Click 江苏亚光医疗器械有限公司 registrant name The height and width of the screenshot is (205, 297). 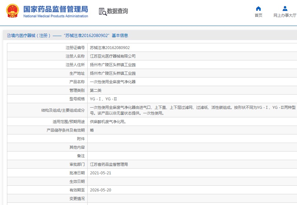click(x=113, y=56)
